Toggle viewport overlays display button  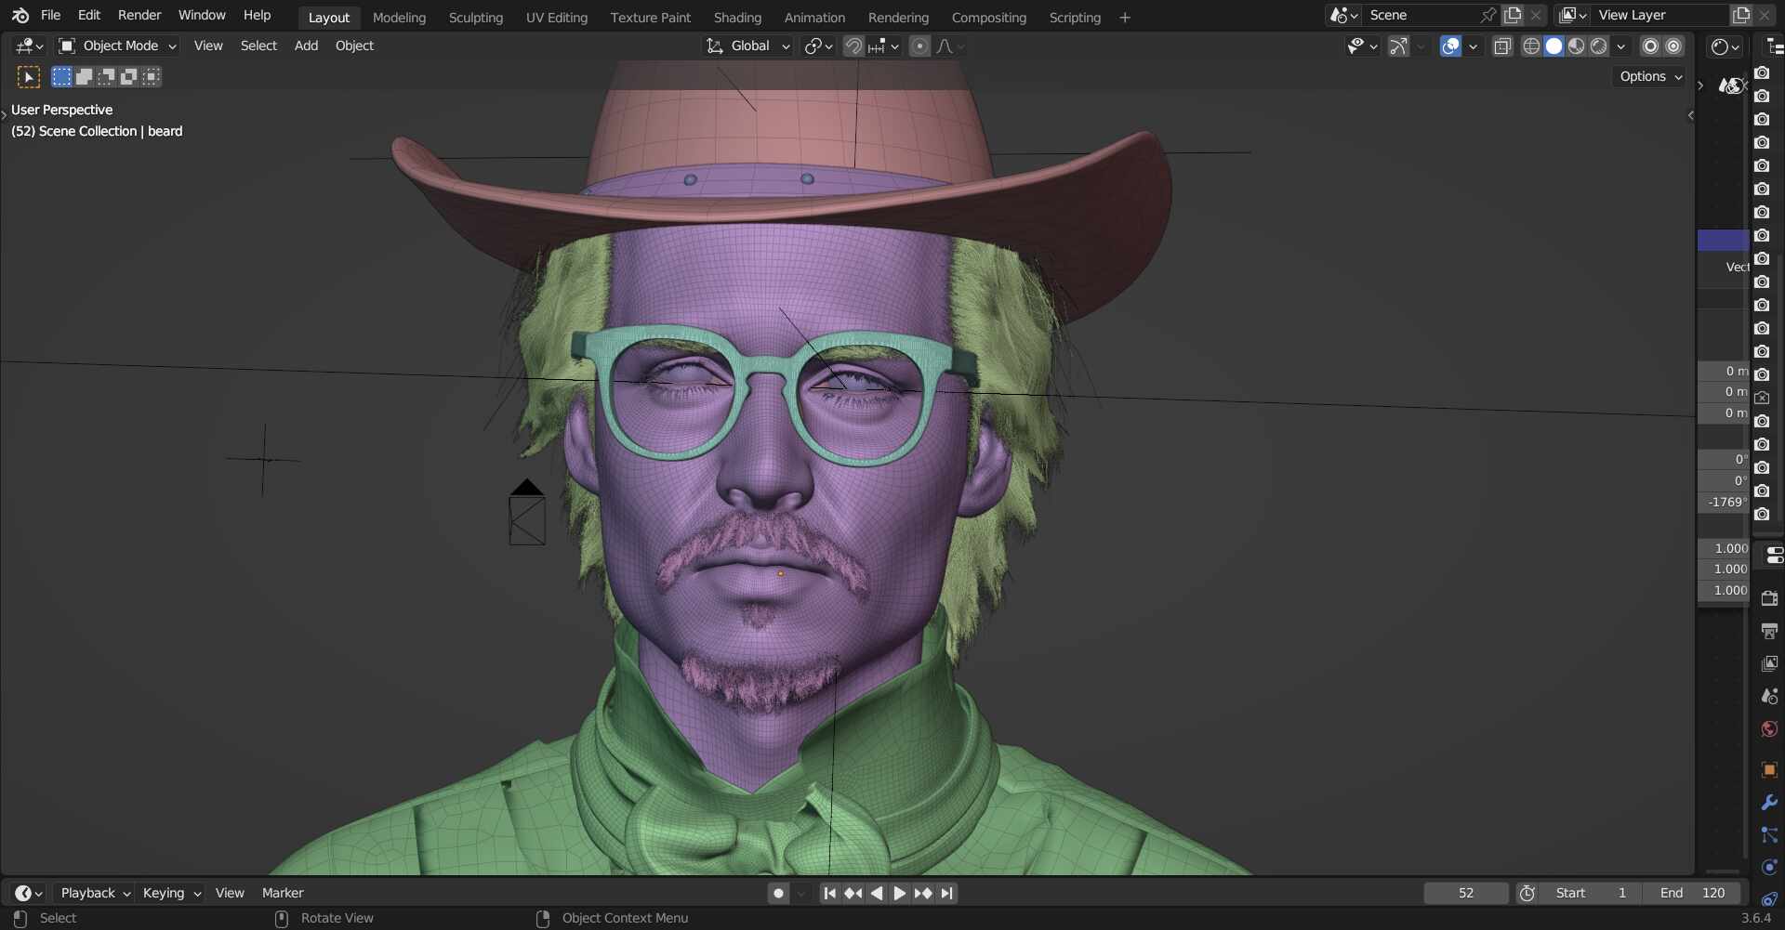[x=1450, y=46]
